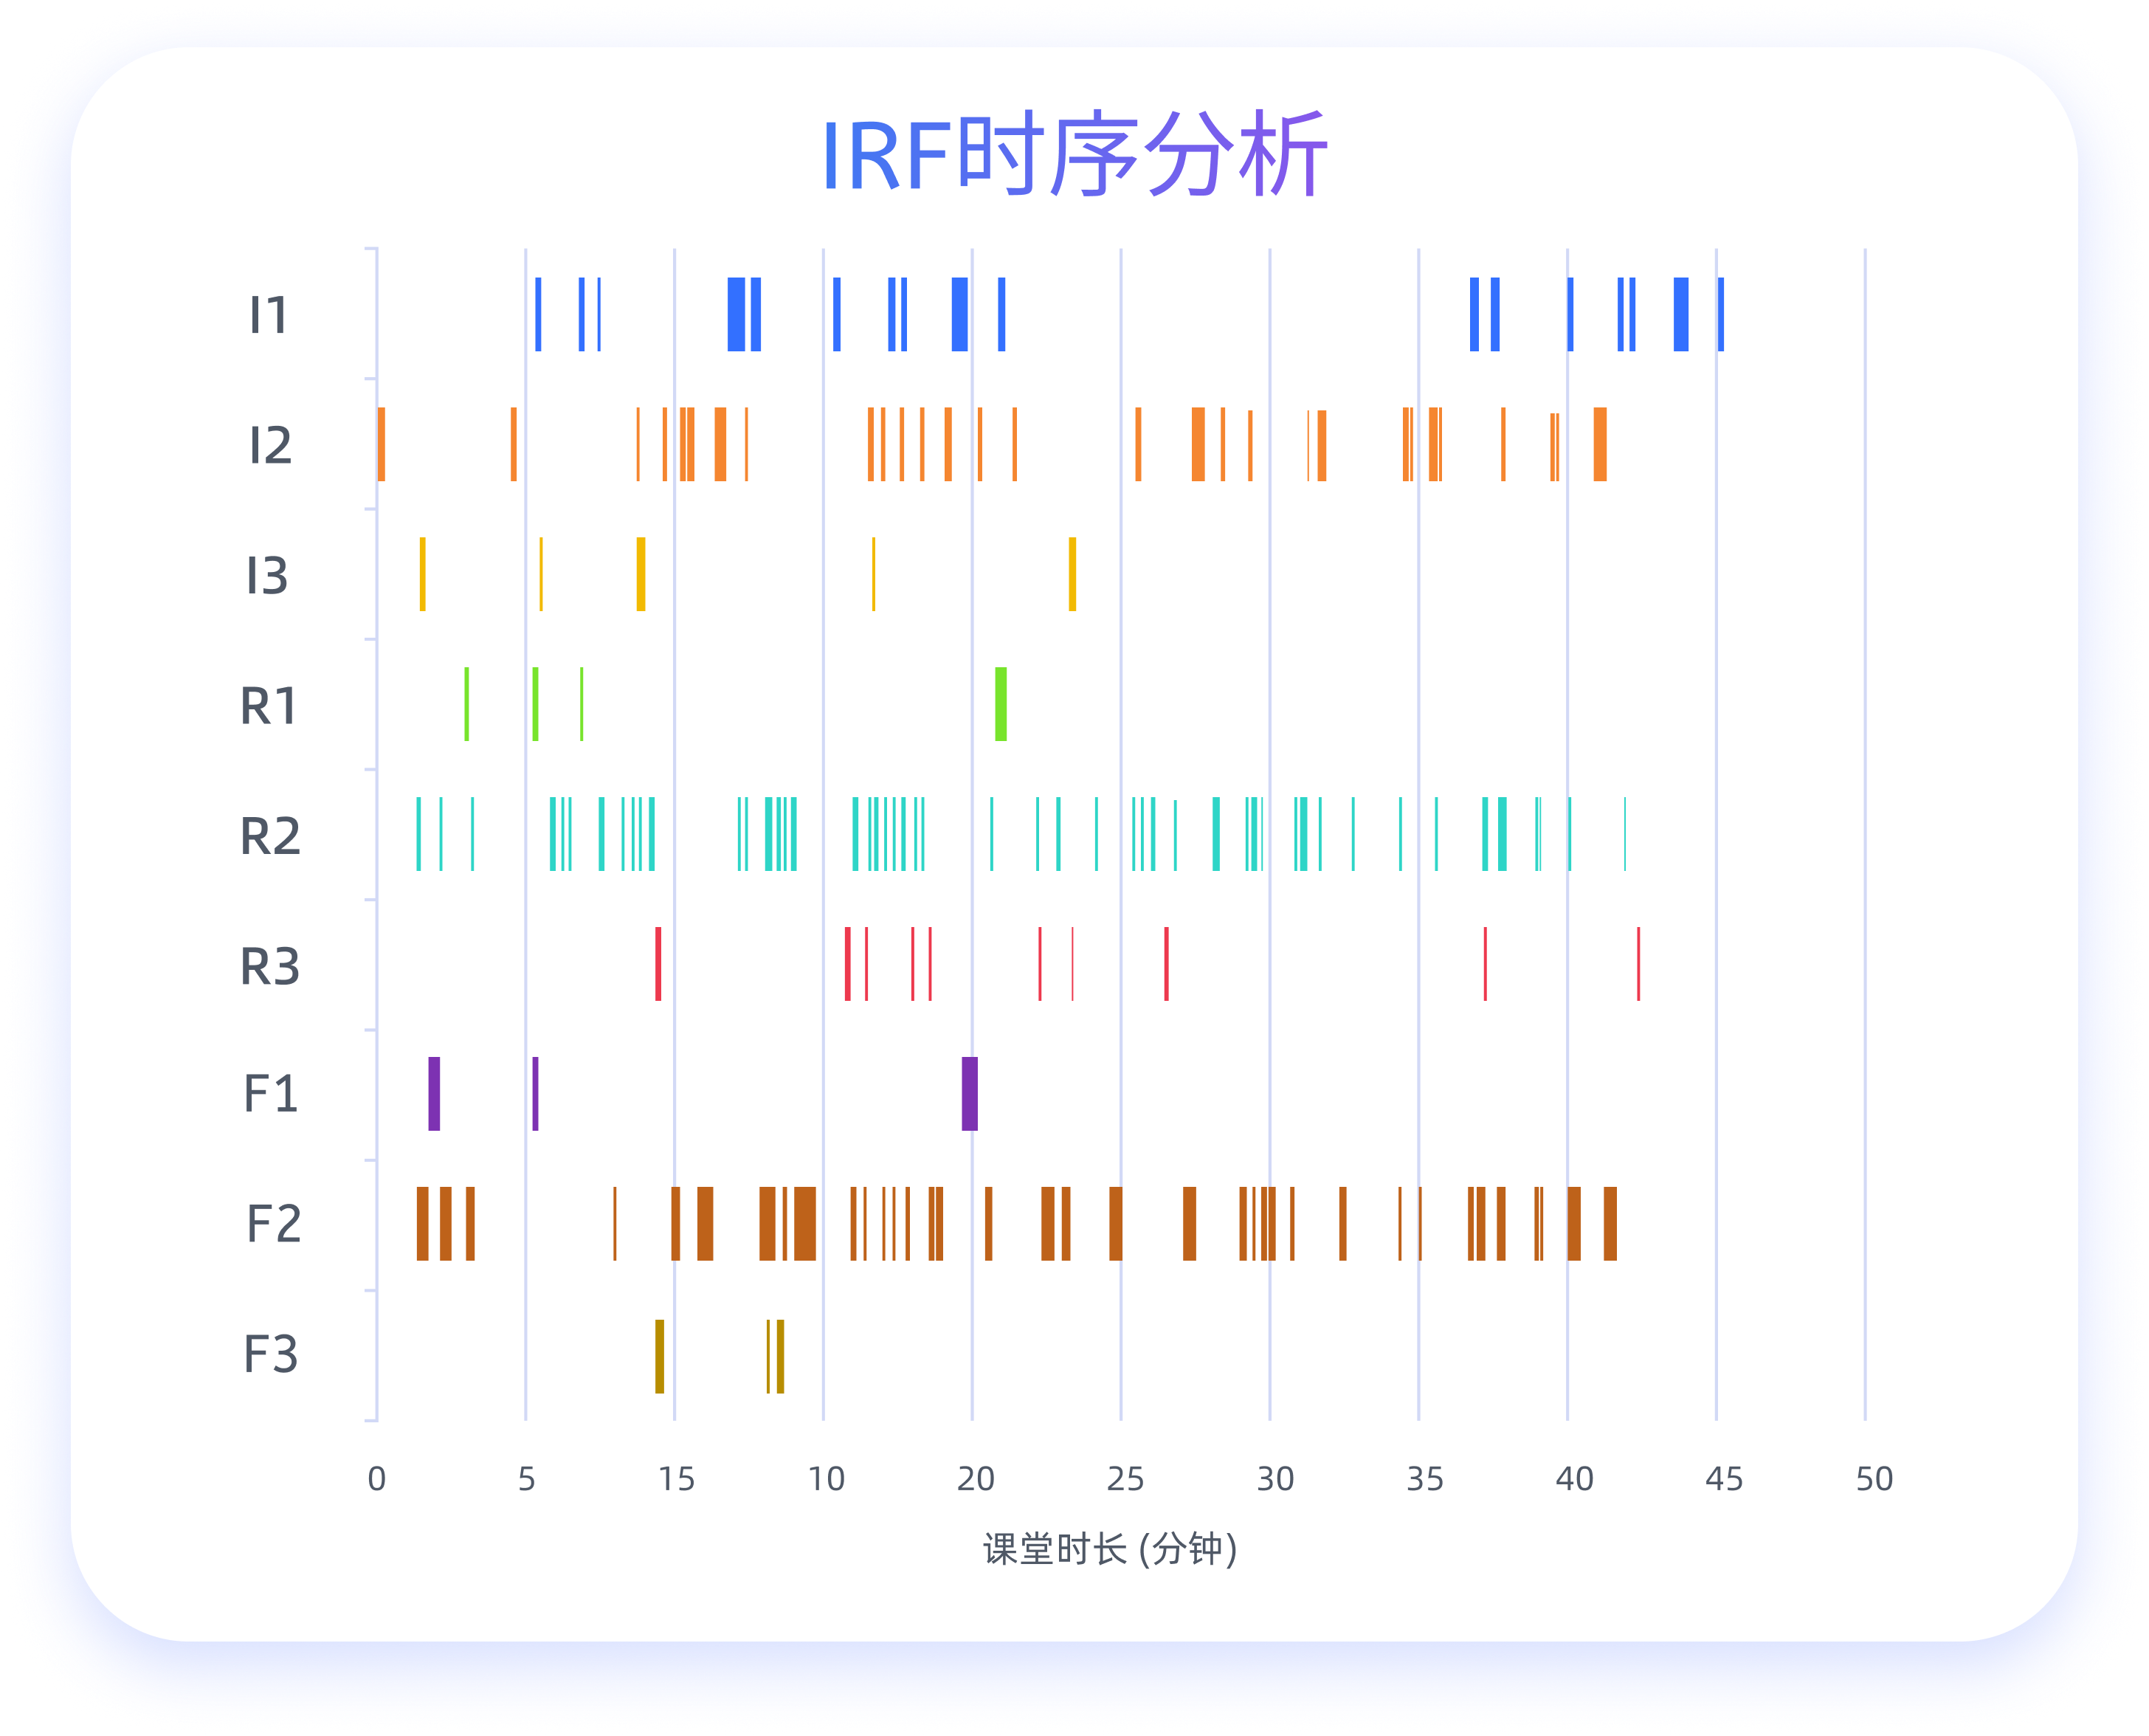Click the x-axis tick label "50"
Image resolution: width=2149 pixels, height=1736 pixels.
coord(1874,1478)
